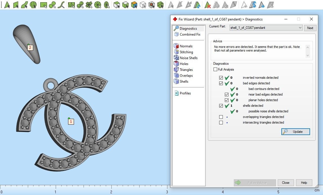The image size is (323, 195).
Task: Open the Overlaps fix page
Action: 186,76
